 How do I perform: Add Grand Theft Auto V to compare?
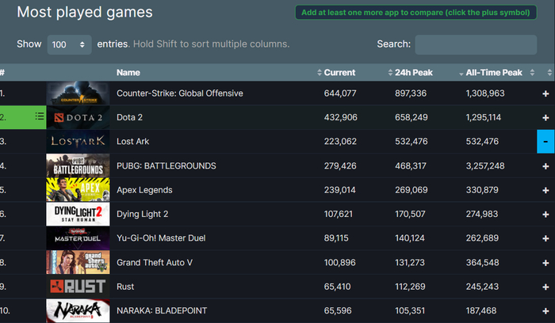click(x=545, y=263)
